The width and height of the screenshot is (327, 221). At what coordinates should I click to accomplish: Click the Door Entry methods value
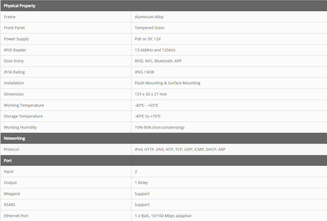158,61
